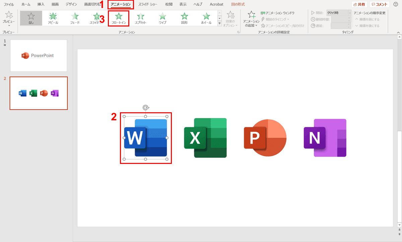This screenshot has height=242, width=402.
Task: Click 順番を前にする
Action: tap(367, 19)
